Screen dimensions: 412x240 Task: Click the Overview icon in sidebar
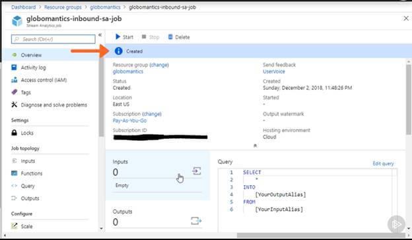(x=15, y=55)
